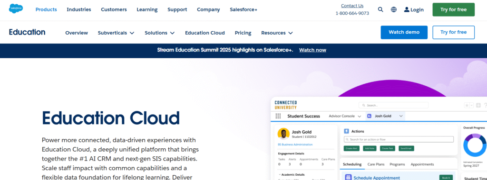Click the Schedule Appointment calendar icon
Screen dimensions: 487x180
[x=348, y=178]
